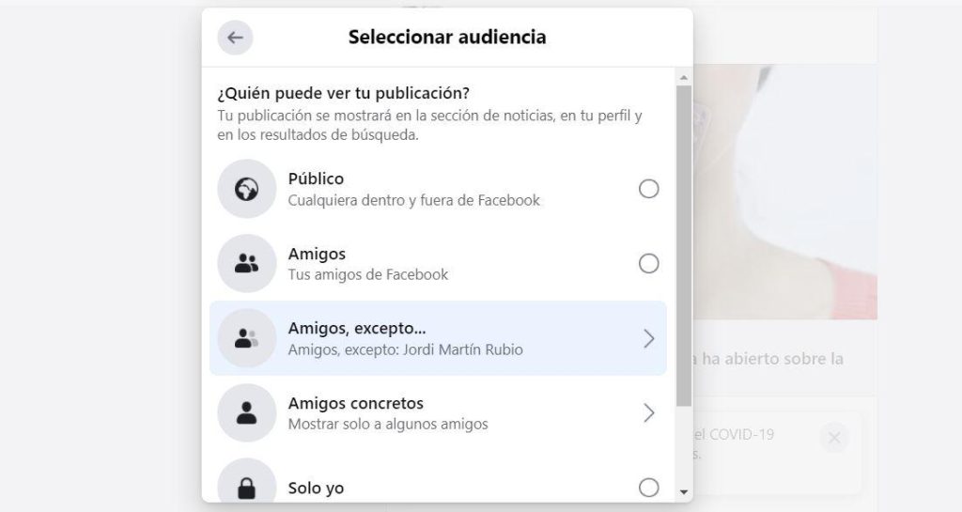Open the Amigos concretos option

coord(438,413)
